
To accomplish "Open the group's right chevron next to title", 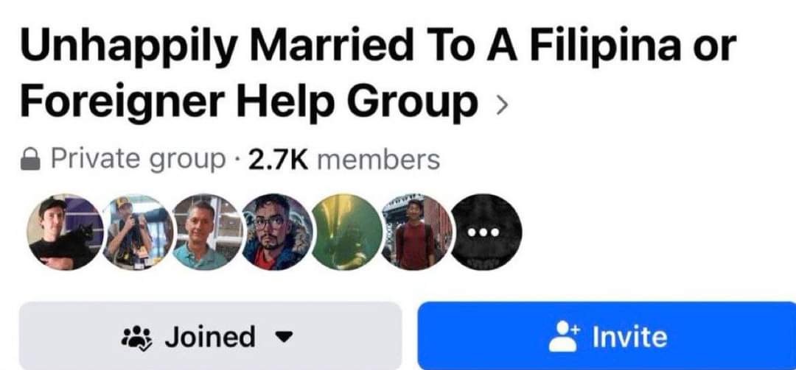I will [502, 105].
